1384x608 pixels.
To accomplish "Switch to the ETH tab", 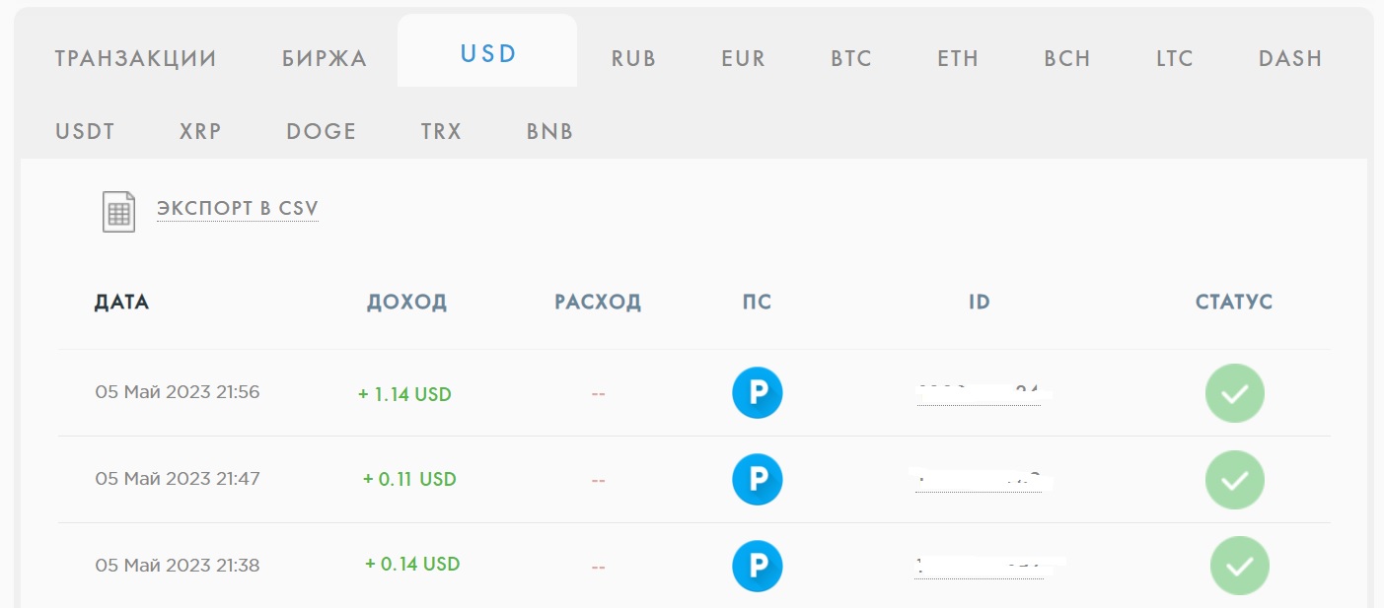I will [x=958, y=58].
